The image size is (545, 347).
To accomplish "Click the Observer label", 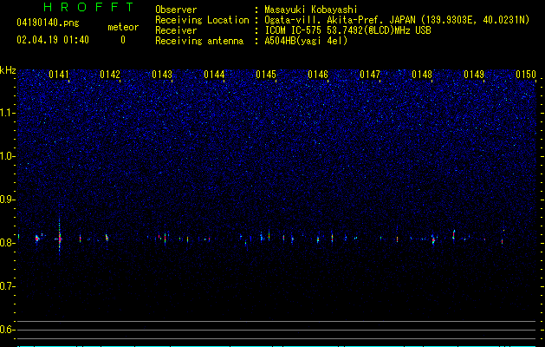I will click(176, 10).
